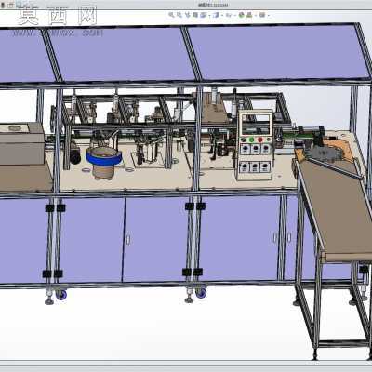Expand the Display Style dropdown arrow

click(222, 15)
